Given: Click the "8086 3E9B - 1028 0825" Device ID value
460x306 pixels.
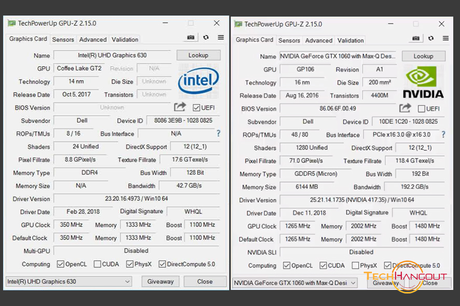Looking at the screenshot, I should tap(183, 120).
